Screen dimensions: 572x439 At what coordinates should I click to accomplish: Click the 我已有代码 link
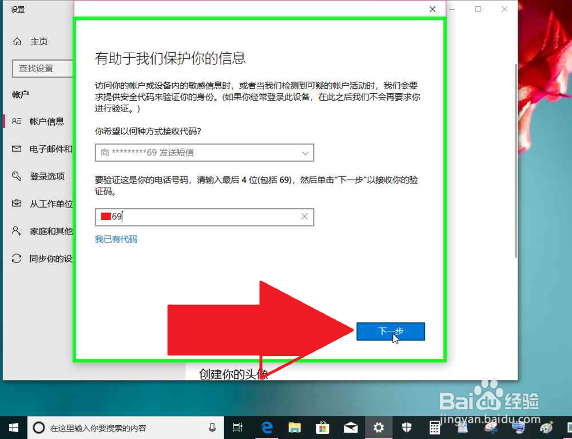(x=116, y=239)
